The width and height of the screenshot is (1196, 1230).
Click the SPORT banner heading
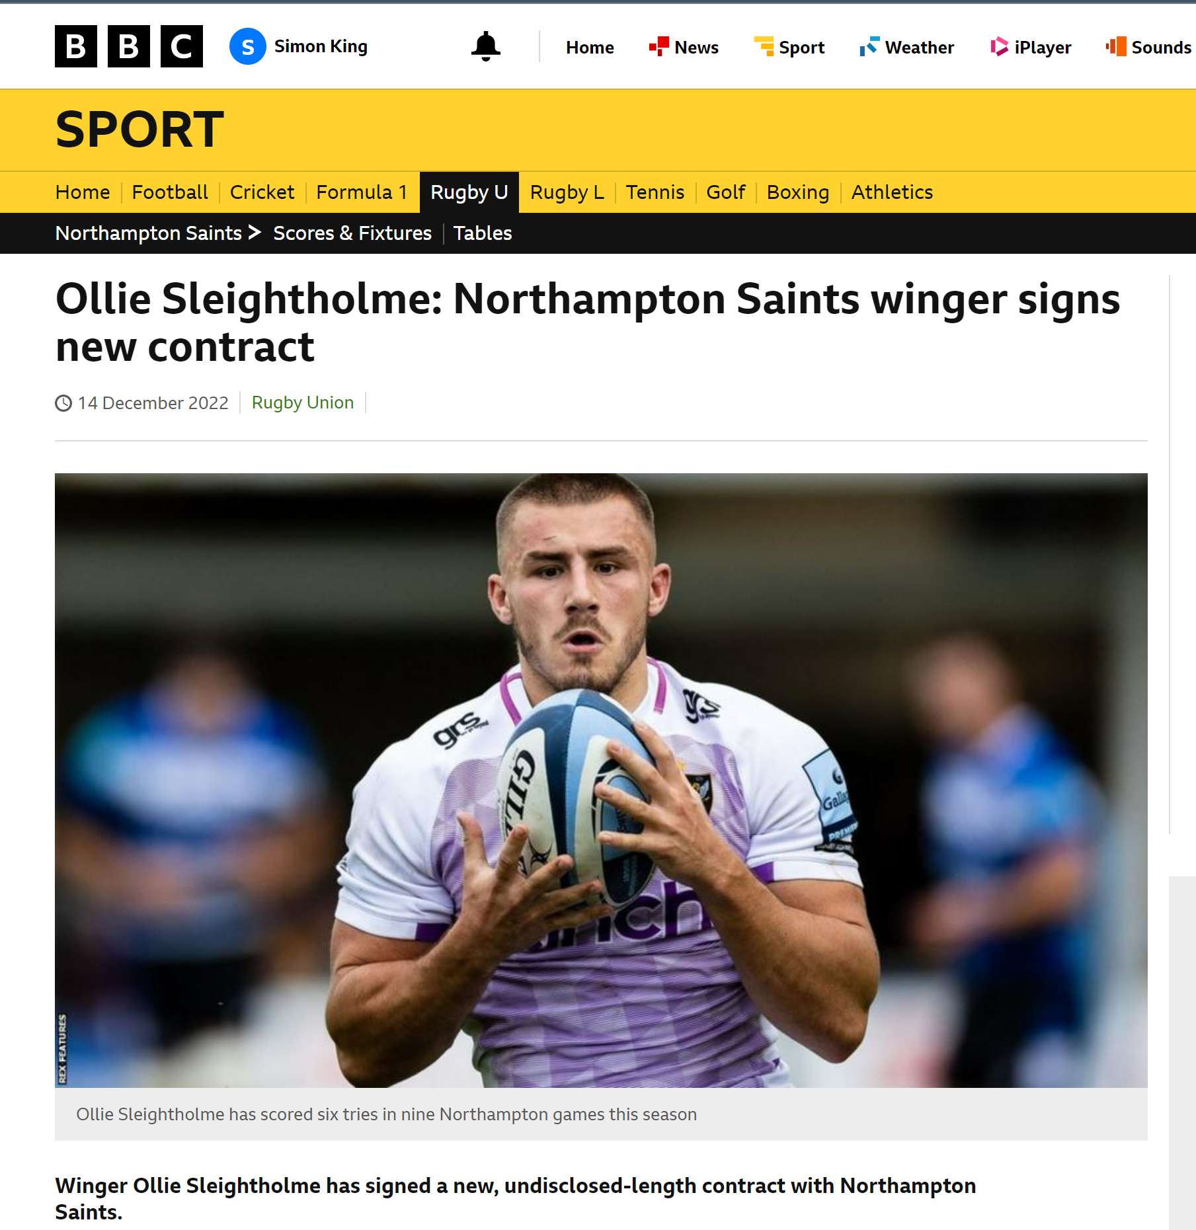[140, 130]
